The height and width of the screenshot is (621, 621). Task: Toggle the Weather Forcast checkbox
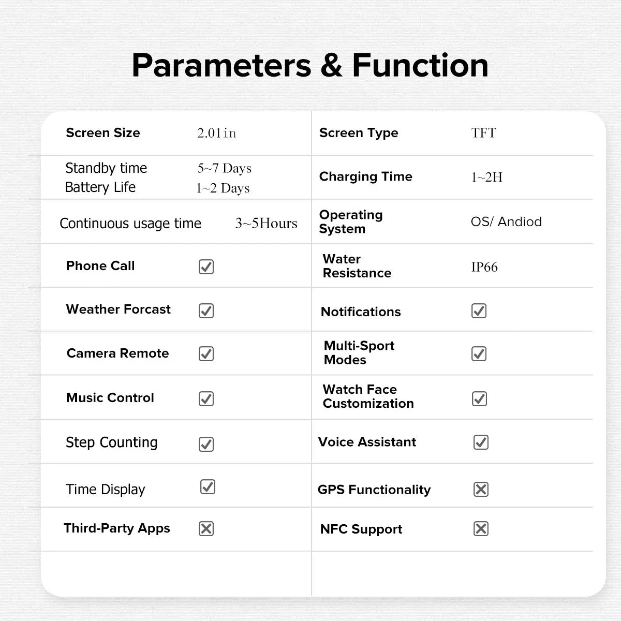pos(206,310)
